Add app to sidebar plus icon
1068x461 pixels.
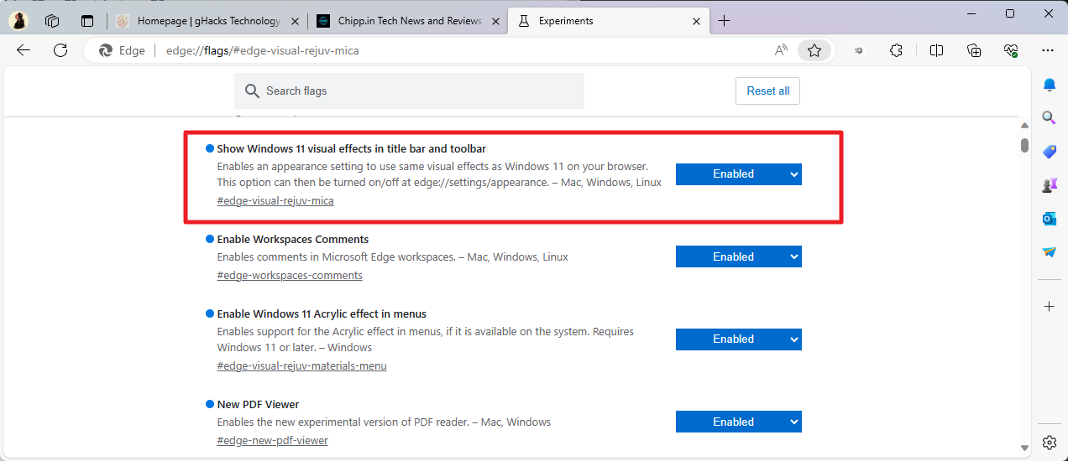coord(1049,307)
